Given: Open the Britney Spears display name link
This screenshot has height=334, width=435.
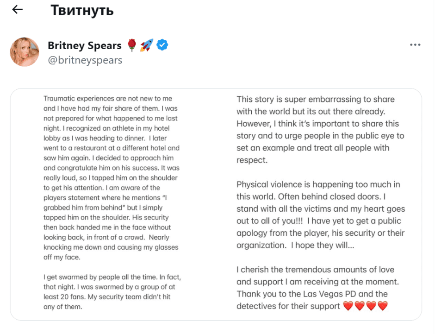Looking at the screenshot, I should pos(84,45).
